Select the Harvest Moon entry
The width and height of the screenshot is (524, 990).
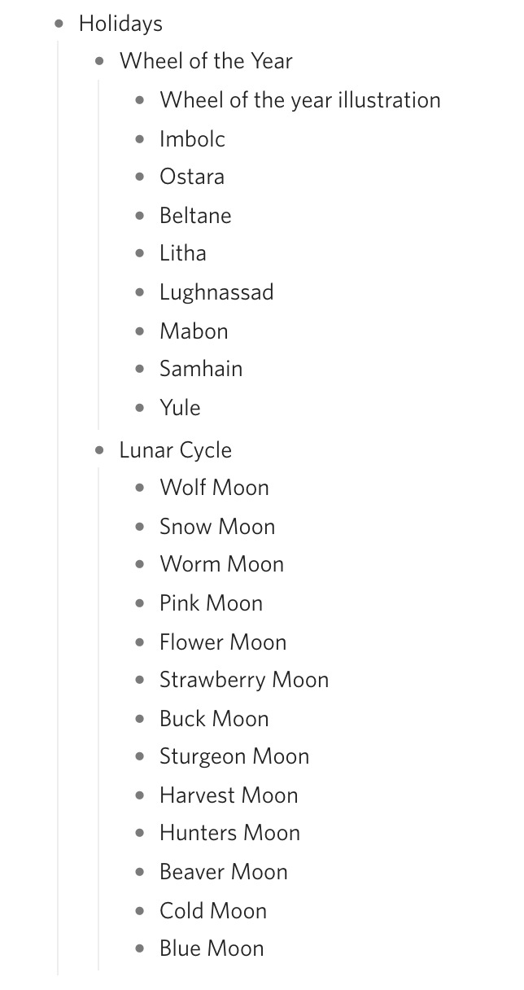[229, 795]
